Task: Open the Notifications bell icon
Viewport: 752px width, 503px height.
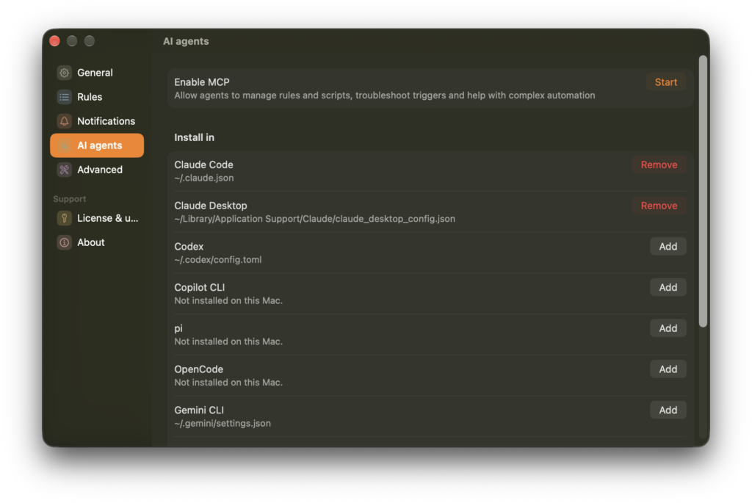Action: pos(65,121)
